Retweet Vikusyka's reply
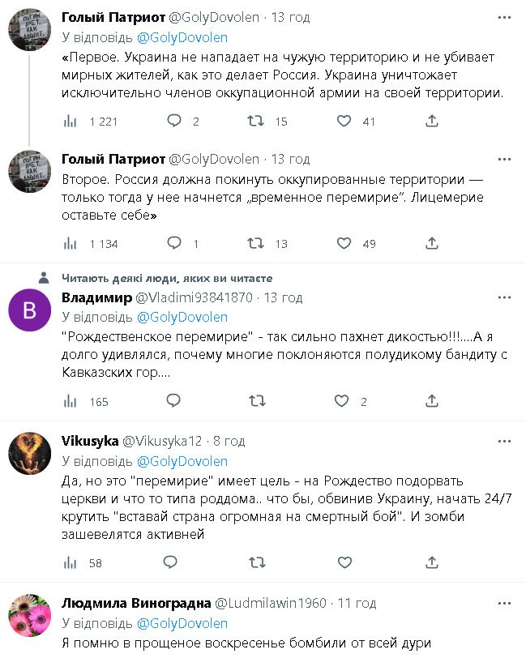 [x=255, y=562]
